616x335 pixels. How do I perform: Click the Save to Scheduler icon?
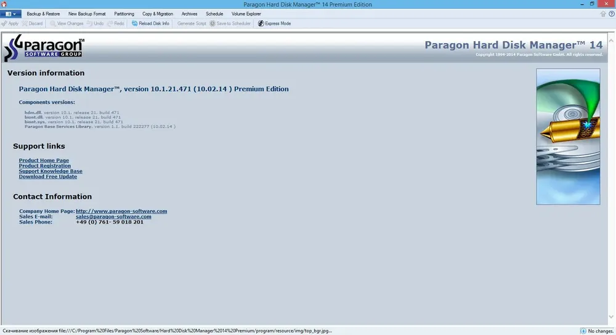(x=213, y=23)
